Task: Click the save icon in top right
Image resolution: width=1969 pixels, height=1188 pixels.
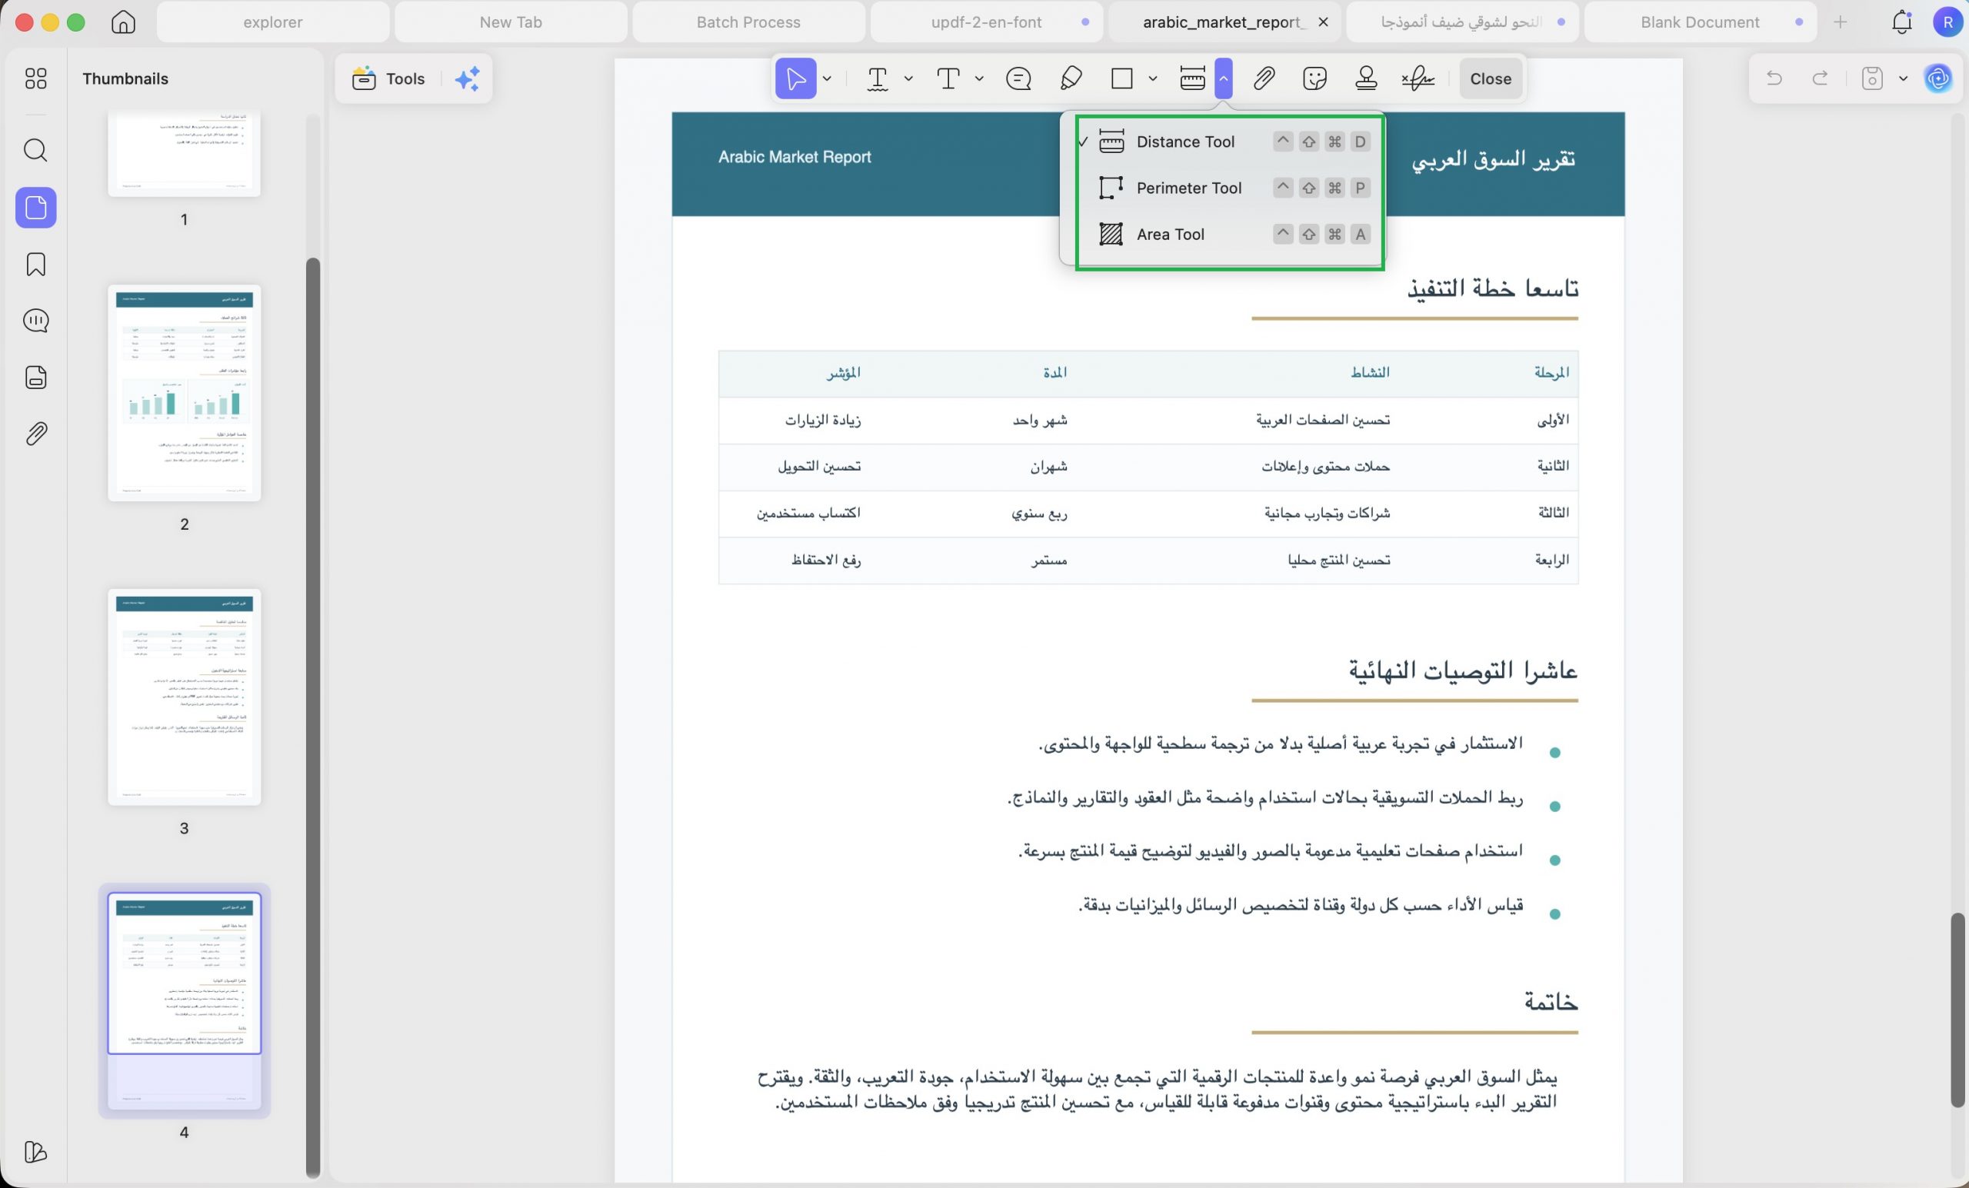Action: coord(1872,78)
